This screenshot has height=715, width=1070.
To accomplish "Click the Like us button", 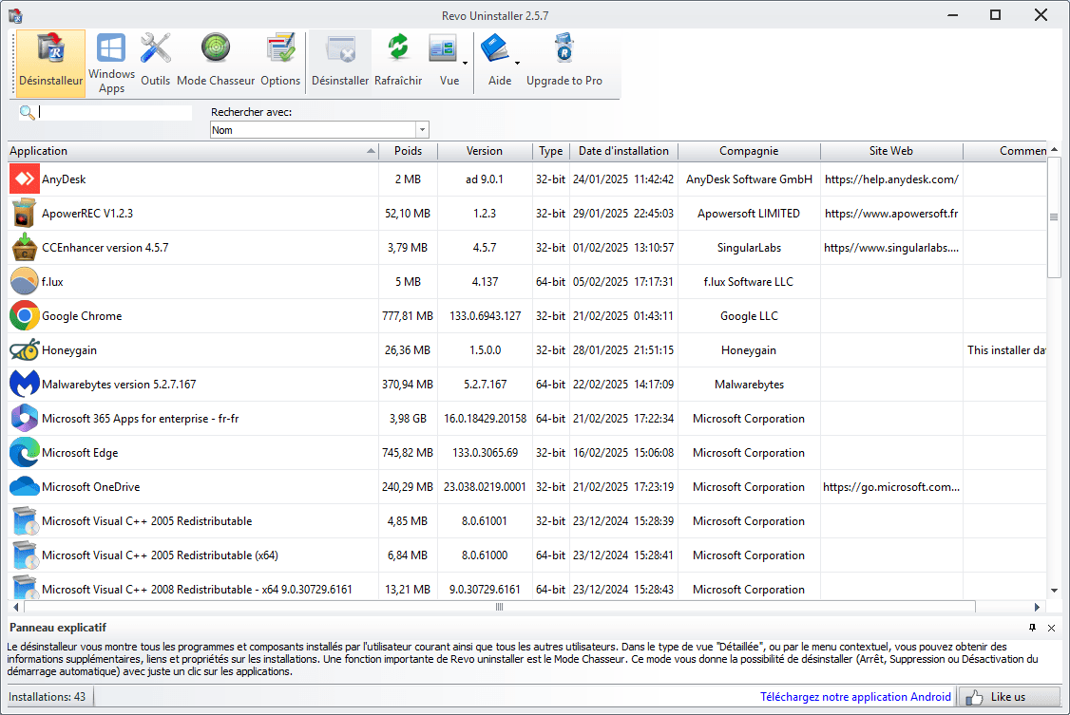I will (1010, 697).
